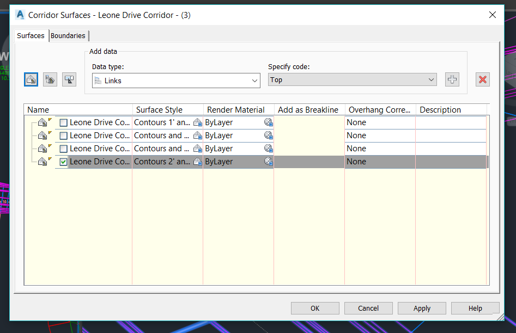Click Add as Breakline cell in the highlighted row
The image size is (516, 333).
tap(309, 162)
